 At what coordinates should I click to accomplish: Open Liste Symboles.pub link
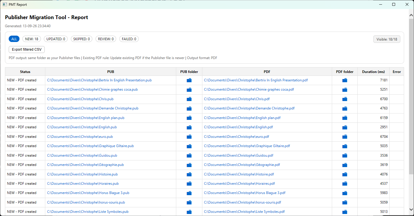click(88, 212)
